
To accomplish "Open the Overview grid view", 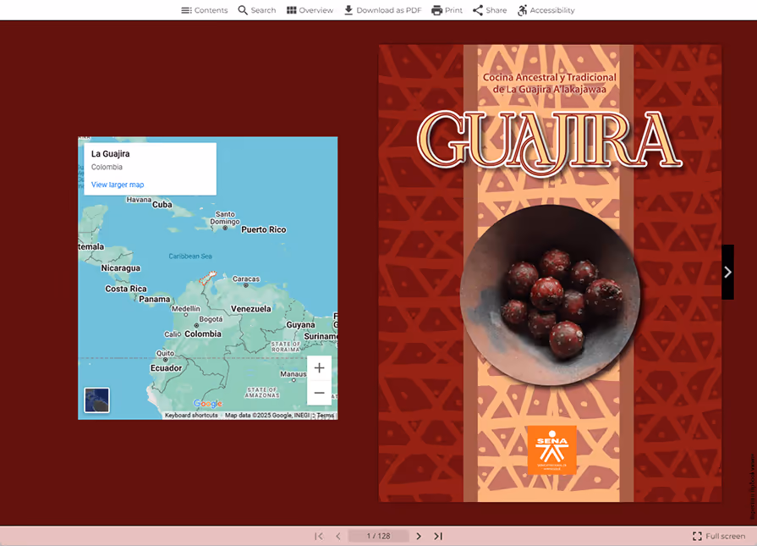I will [x=310, y=10].
